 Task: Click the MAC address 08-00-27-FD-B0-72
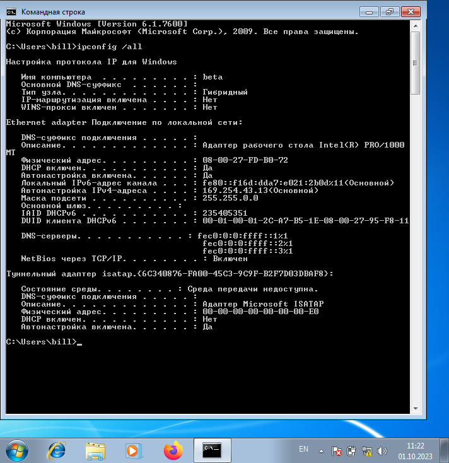(245, 160)
